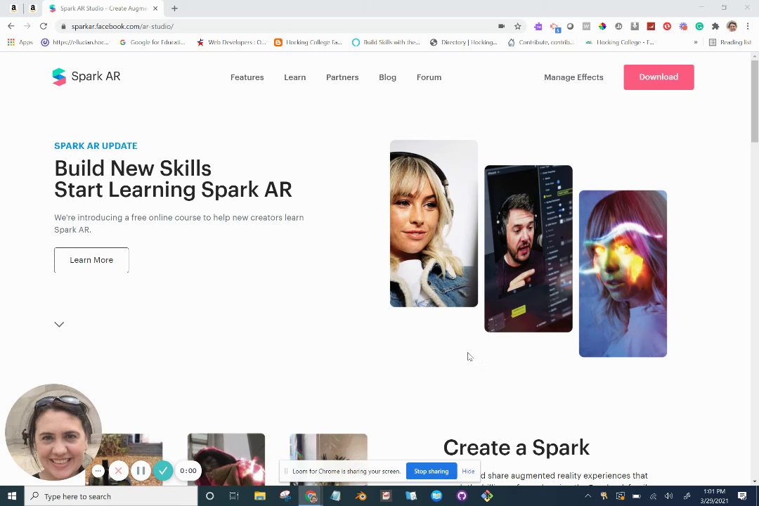
Task: Open Cortana from the taskbar
Action: coord(209,496)
